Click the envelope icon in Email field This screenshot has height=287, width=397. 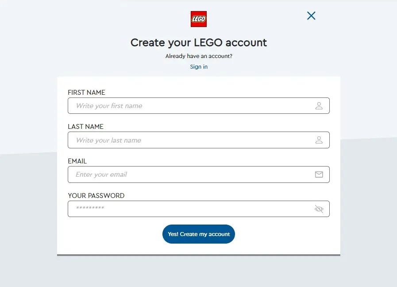coord(319,174)
